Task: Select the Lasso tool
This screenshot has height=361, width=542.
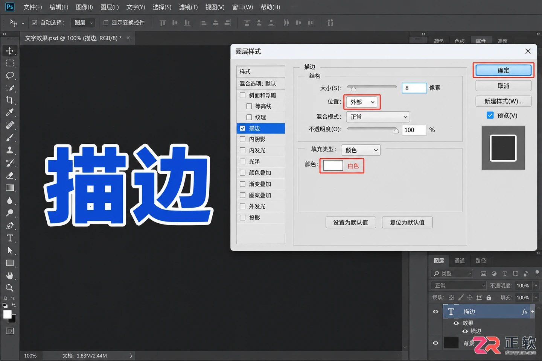Action: [x=10, y=76]
